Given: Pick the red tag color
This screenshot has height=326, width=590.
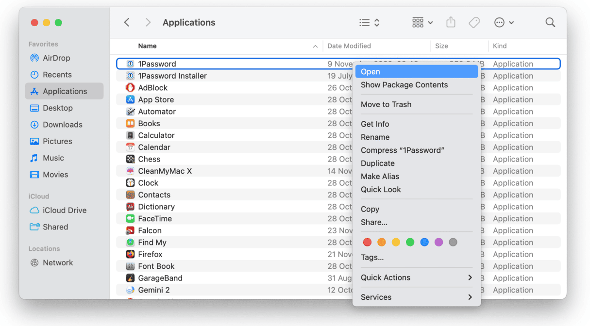Looking at the screenshot, I should tap(367, 242).
